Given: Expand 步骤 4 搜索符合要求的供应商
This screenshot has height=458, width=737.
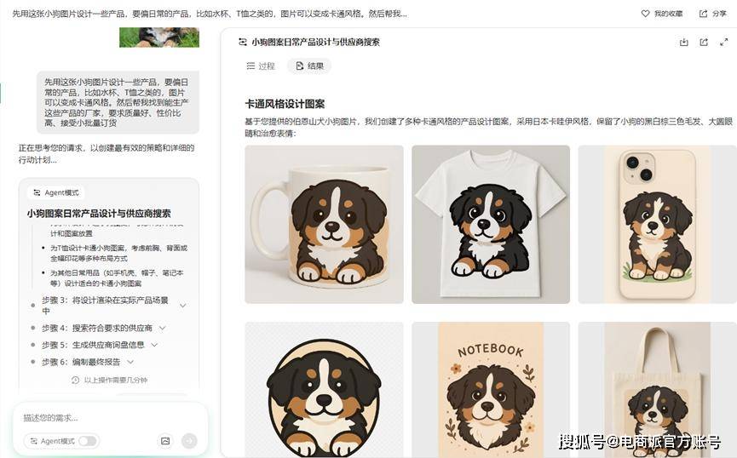Looking at the screenshot, I should pyautogui.click(x=163, y=328).
